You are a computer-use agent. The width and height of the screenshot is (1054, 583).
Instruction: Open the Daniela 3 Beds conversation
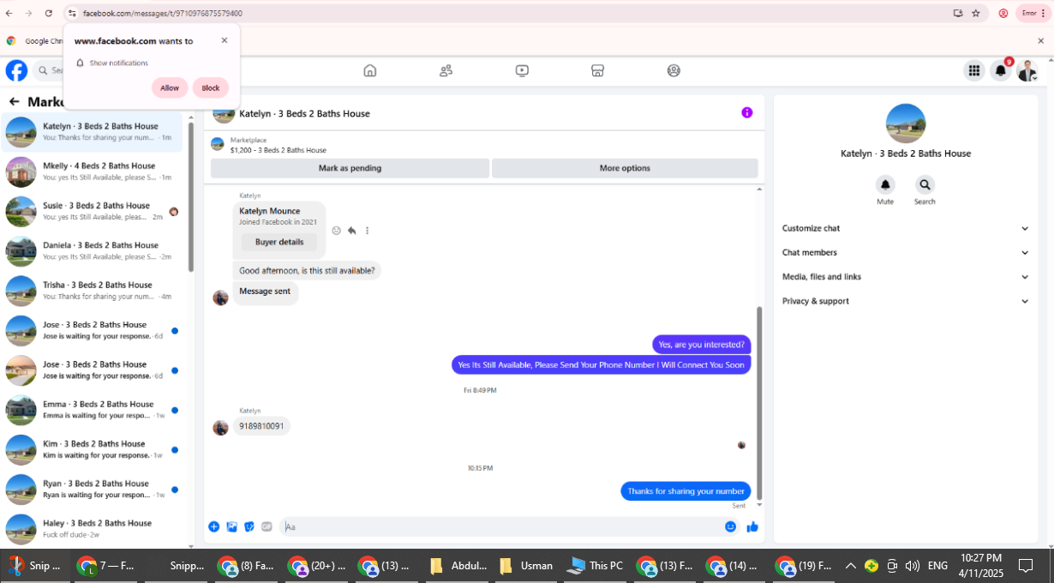coord(92,251)
